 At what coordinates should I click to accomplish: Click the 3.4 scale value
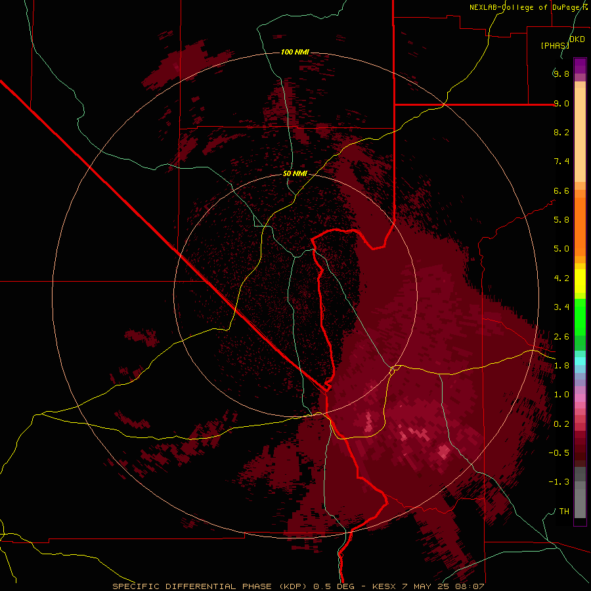click(561, 307)
